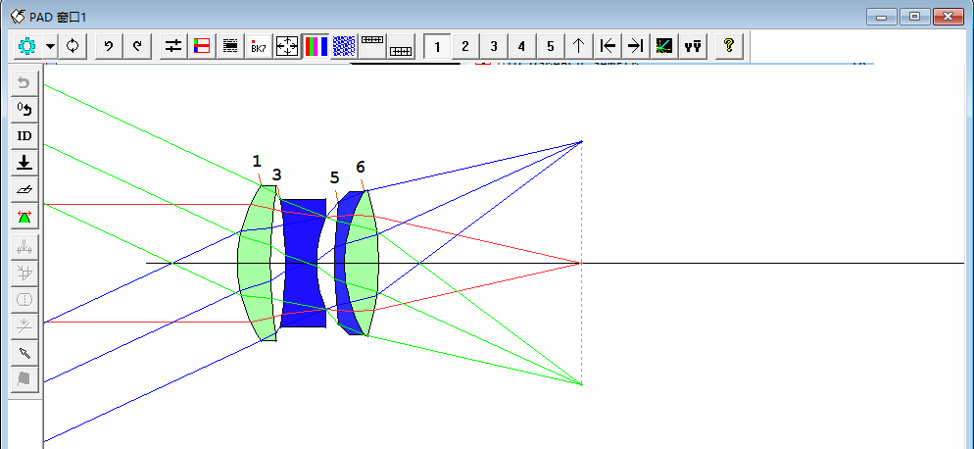
Task: Click the redo arrow in the top toolbar
Action: 138,46
